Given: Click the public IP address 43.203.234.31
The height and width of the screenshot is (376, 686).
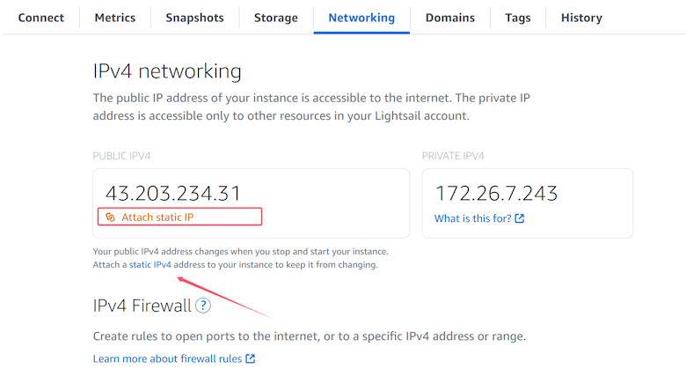Looking at the screenshot, I should [x=173, y=193].
